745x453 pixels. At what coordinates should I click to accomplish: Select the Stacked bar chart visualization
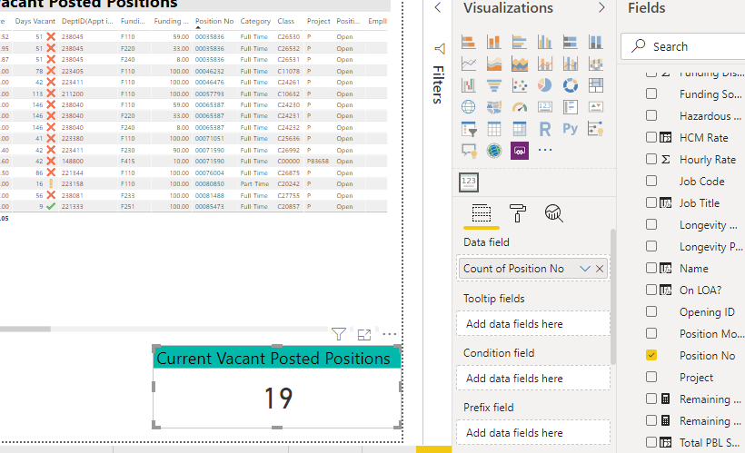(469, 42)
